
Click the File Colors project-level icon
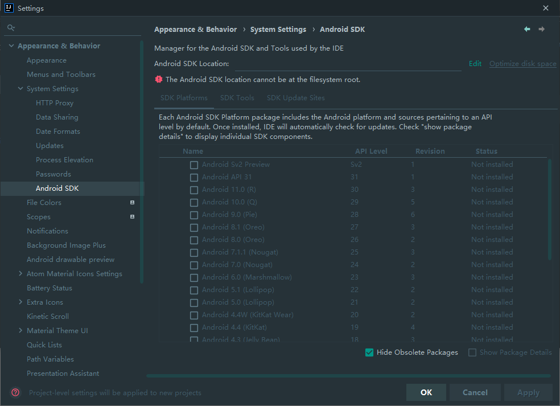[x=132, y=203]
